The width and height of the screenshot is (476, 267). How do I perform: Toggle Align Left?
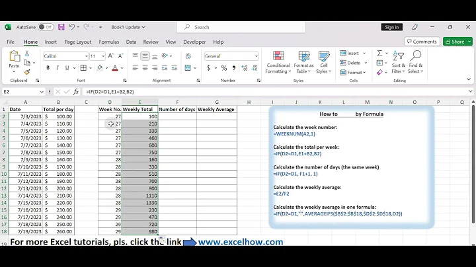pos(136,67)
